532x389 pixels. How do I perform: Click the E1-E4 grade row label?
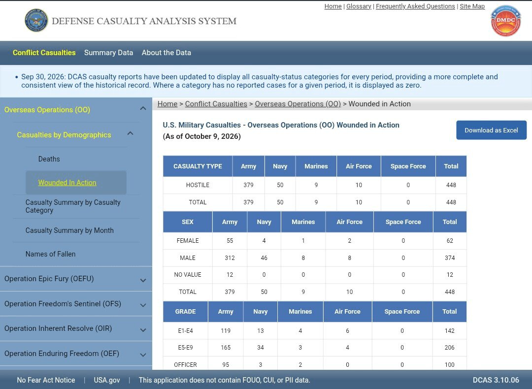186,331
